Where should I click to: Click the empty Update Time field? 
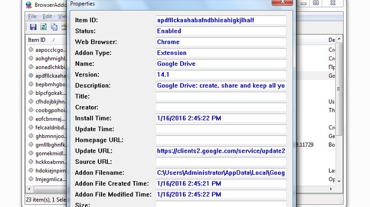[x=221, y=129]
